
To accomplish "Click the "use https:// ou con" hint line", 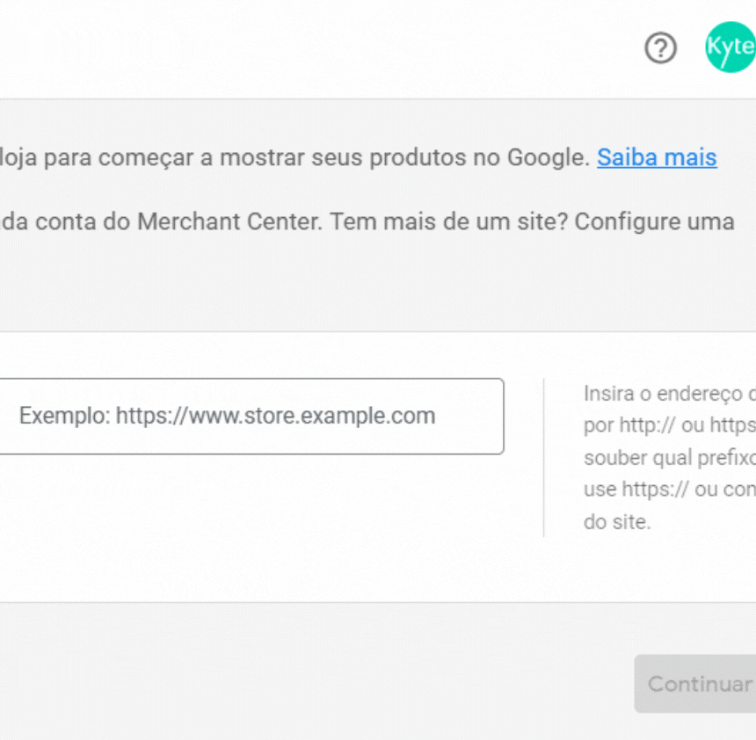I will 670,490.
